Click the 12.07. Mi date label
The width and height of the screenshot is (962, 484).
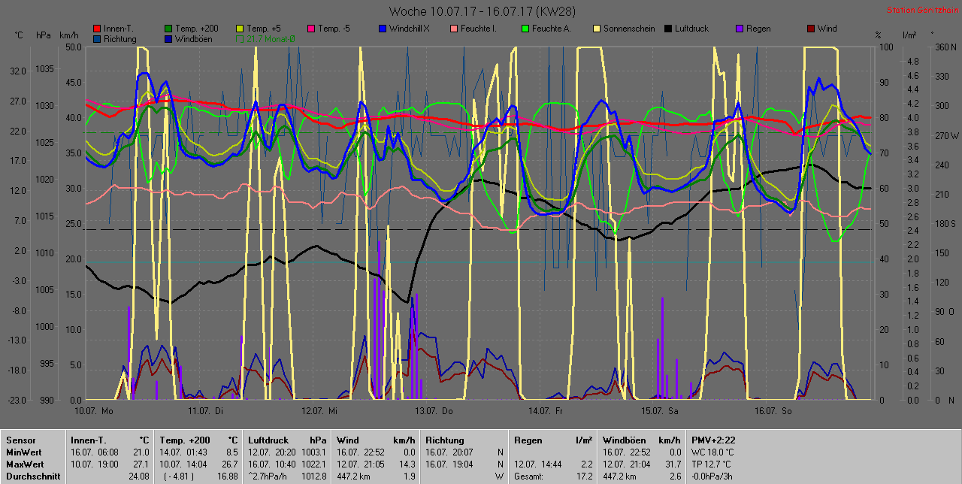319,411
